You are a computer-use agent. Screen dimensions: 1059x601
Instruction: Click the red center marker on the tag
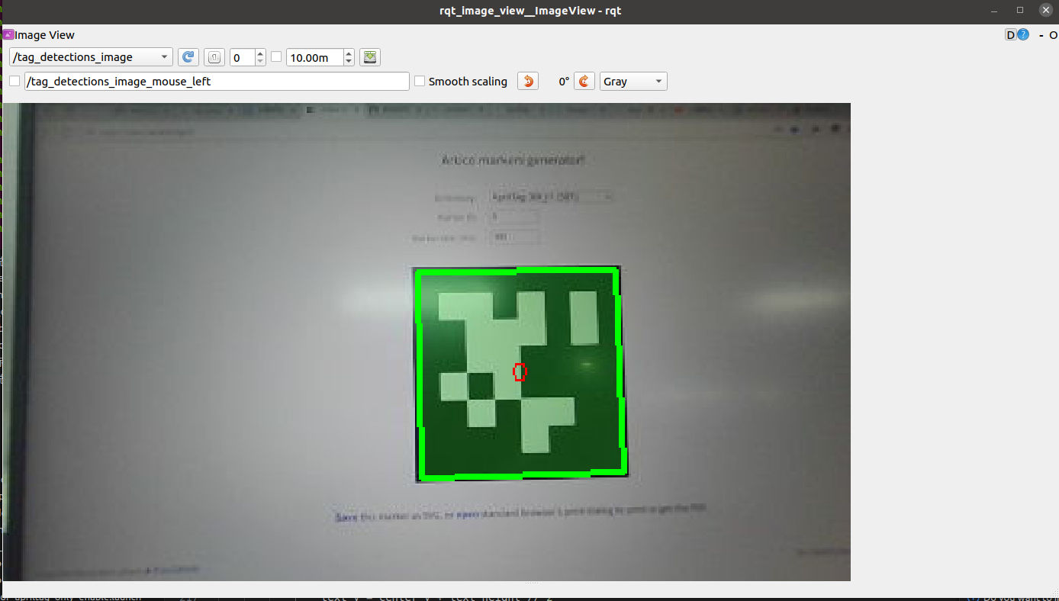click(520, 371)
